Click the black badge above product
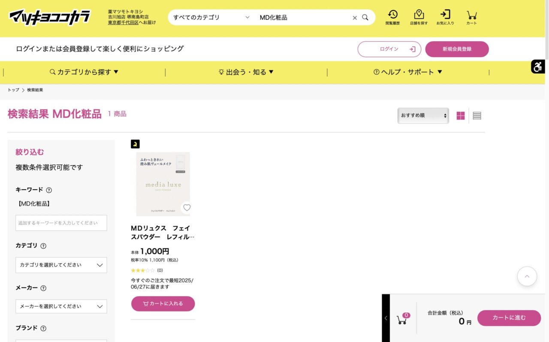549x342 pixels. click(x=135, y=144)
